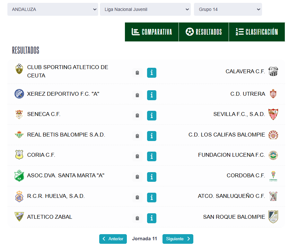Screen dimensions: 289x247
Task: Select team name CORDOBA C.F.
Action: 246,175
